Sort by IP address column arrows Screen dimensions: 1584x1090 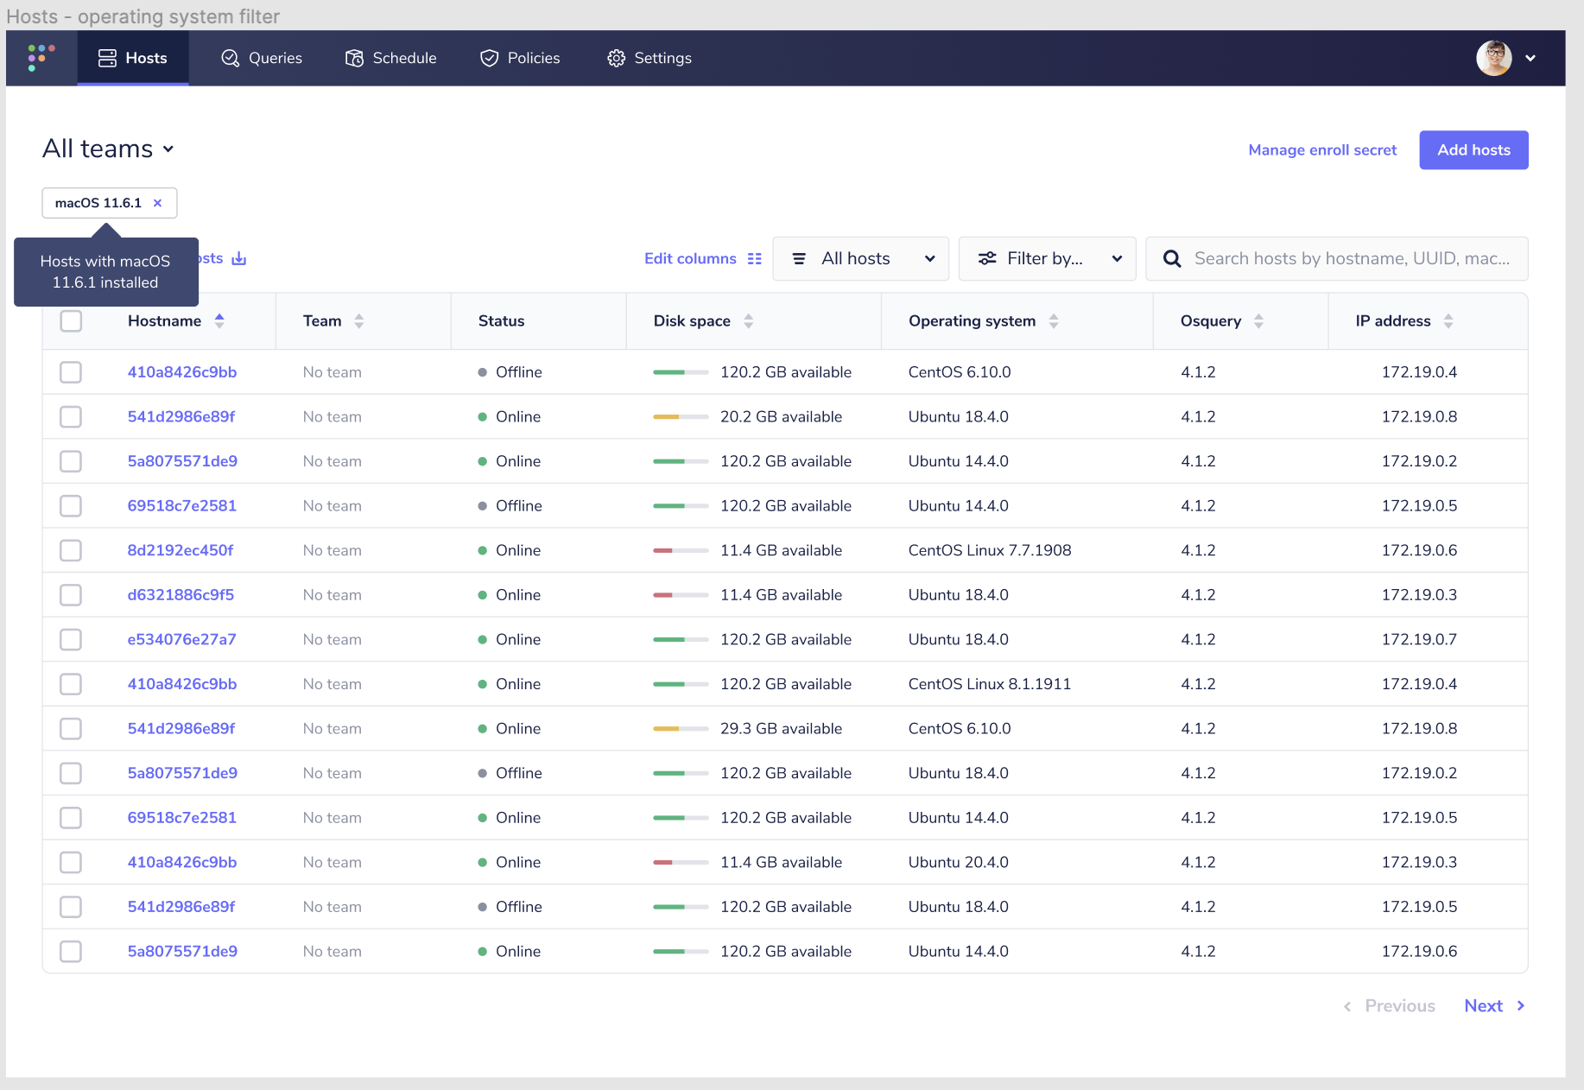click(x=1448, y=320)
